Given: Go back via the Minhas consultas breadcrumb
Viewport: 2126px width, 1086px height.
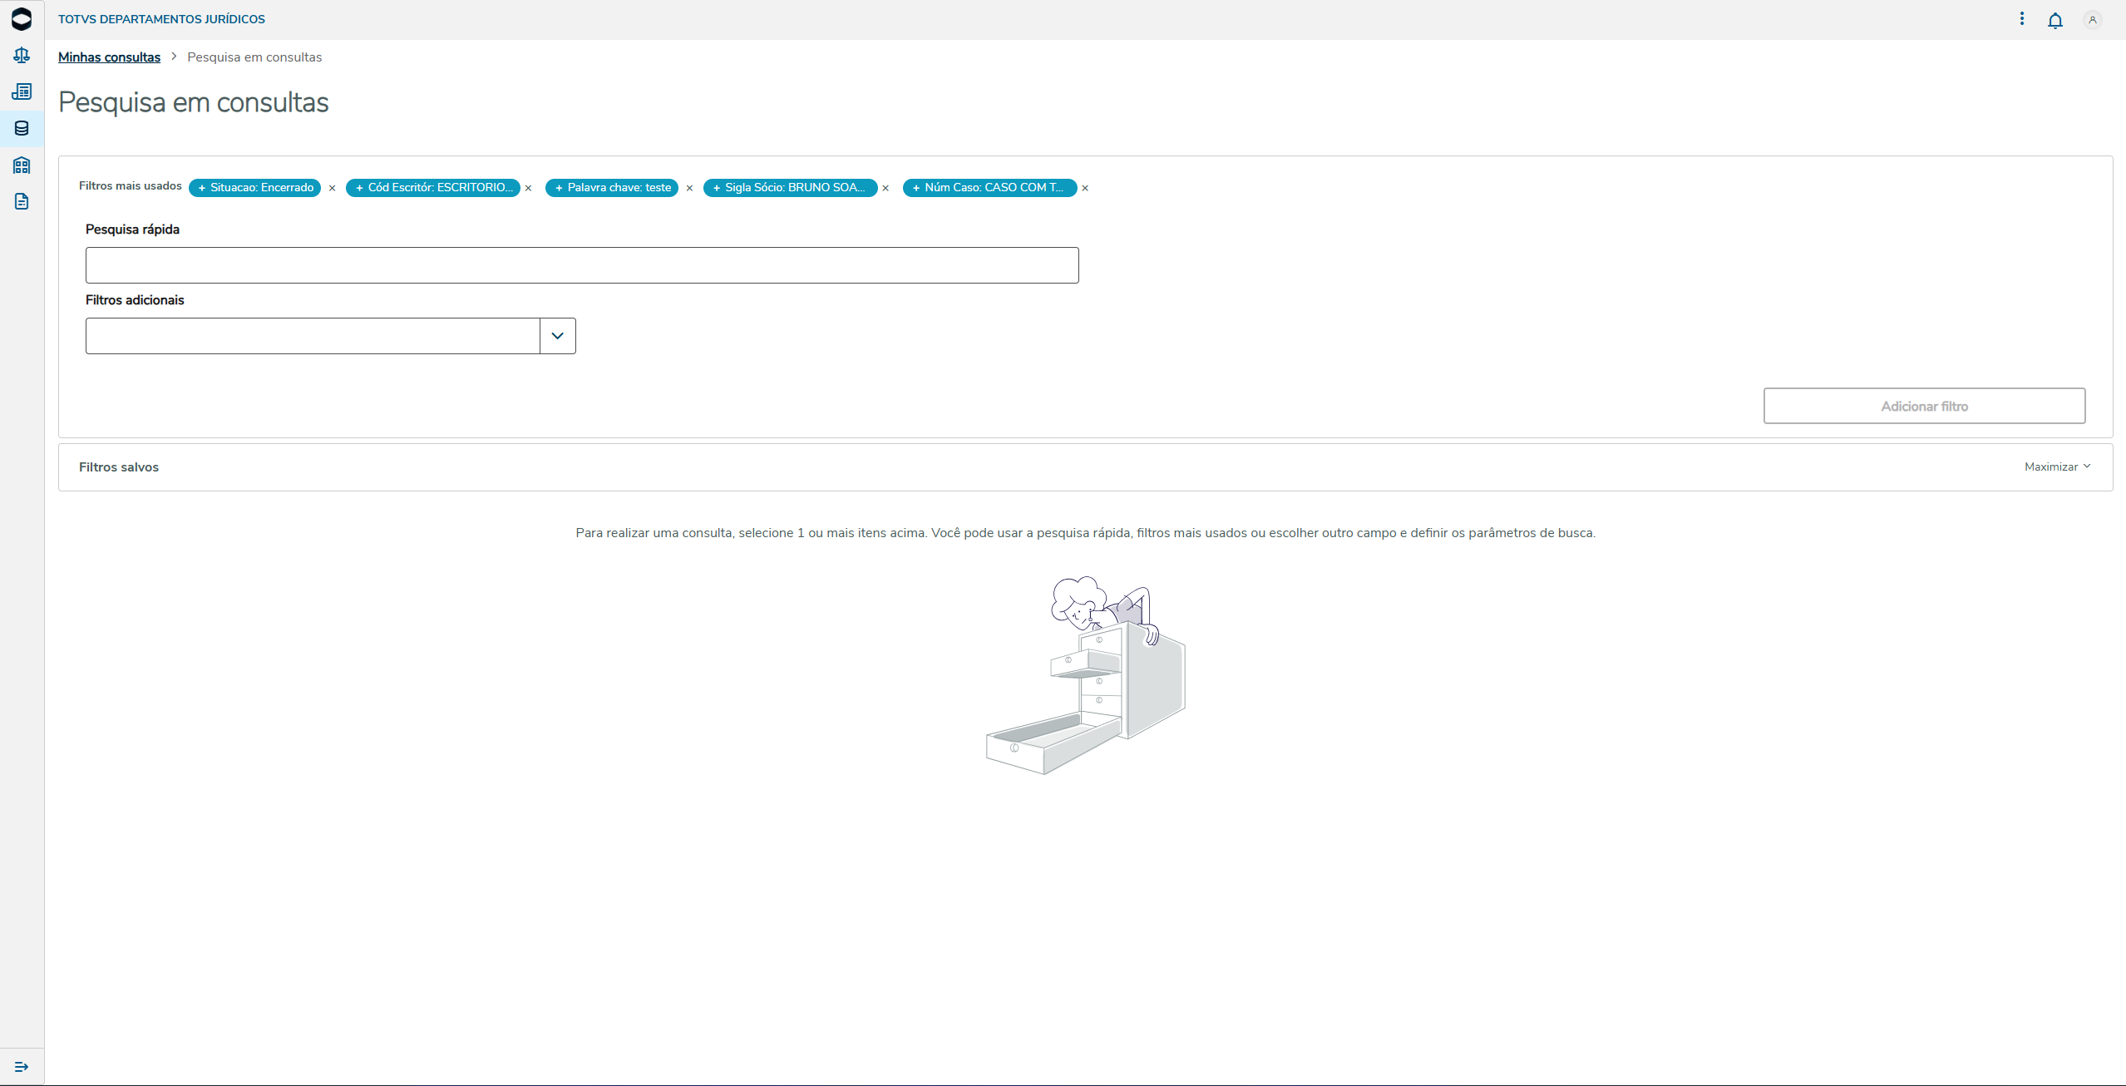Looking at the screenshot, I should [x=109, y=57].
